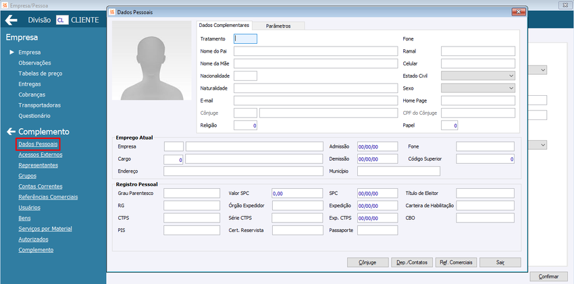The image size is (574, 284).
Task: Click the E-mail field
Action: pyautogui.click(x=315, y=101)
